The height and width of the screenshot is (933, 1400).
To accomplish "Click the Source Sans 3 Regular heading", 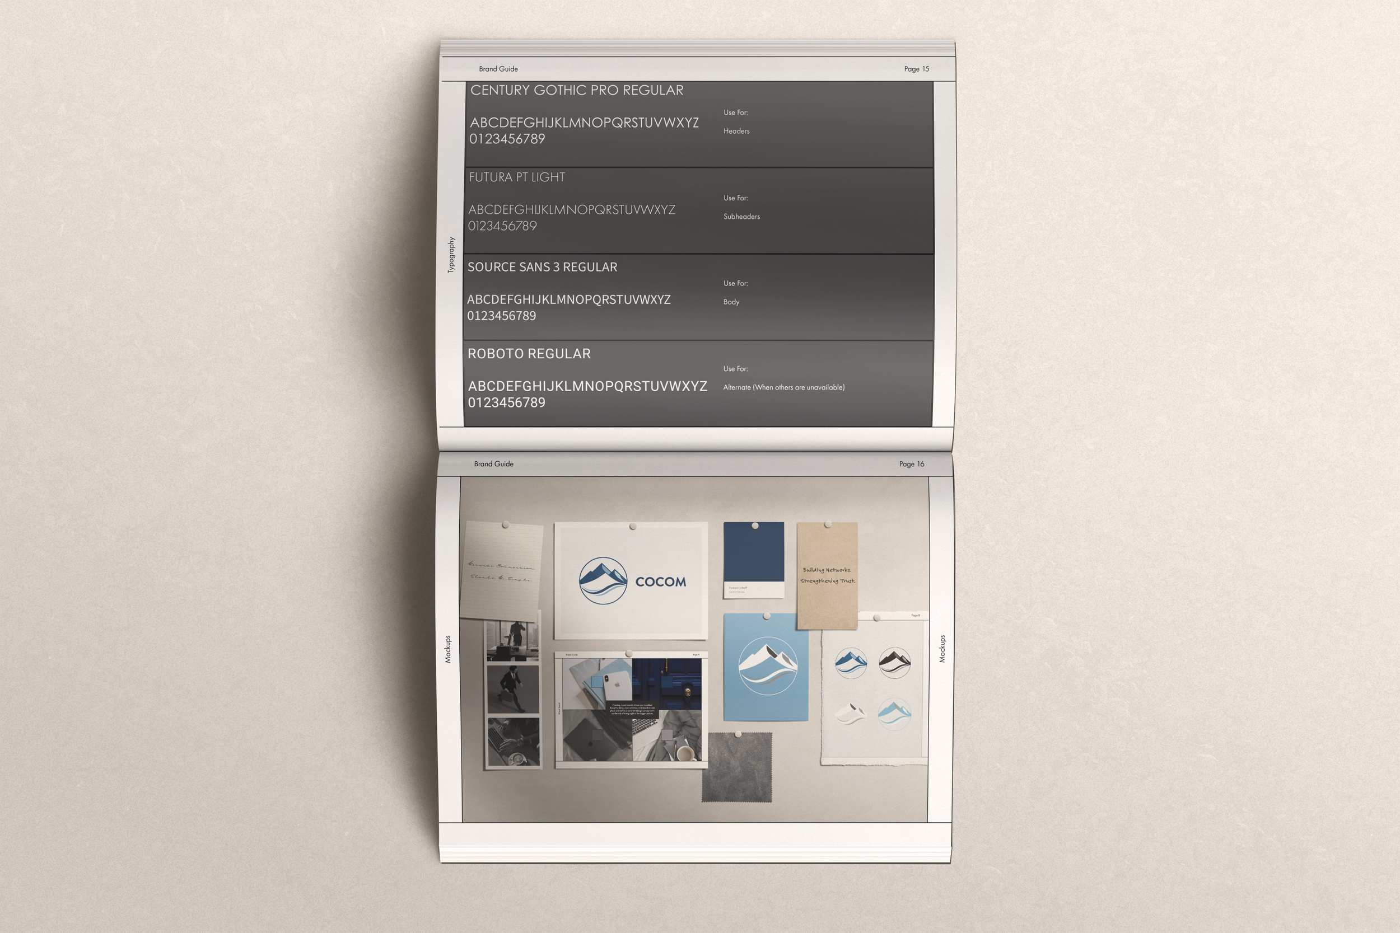I will (542, 267).
